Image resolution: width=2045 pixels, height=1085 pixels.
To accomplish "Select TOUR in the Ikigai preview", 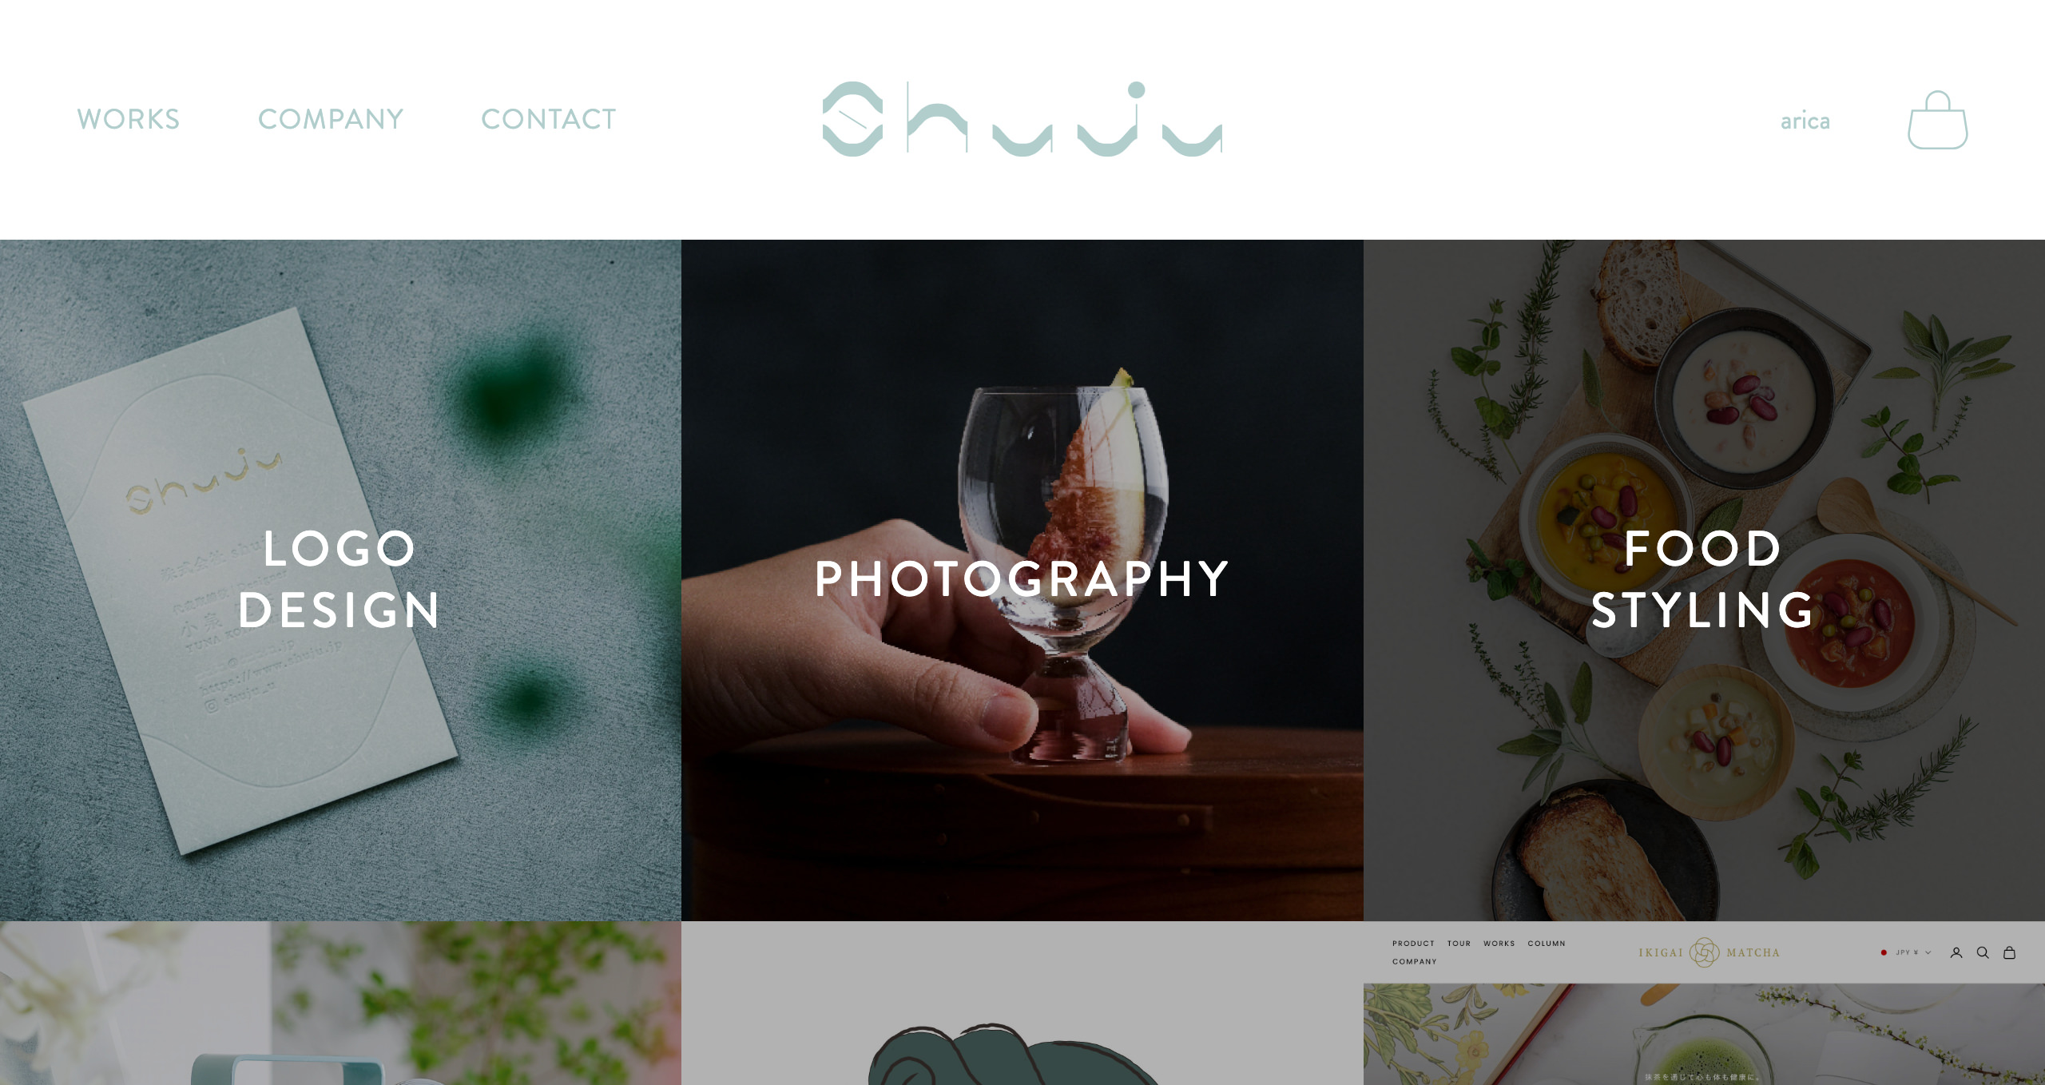I will click(1459, 944).
